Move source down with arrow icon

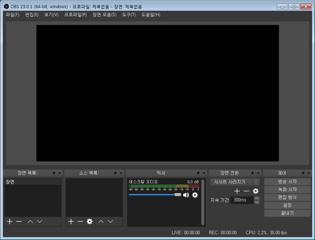point(110,221)
